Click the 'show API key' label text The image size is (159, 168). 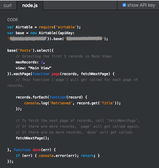(x=141, y=5)
